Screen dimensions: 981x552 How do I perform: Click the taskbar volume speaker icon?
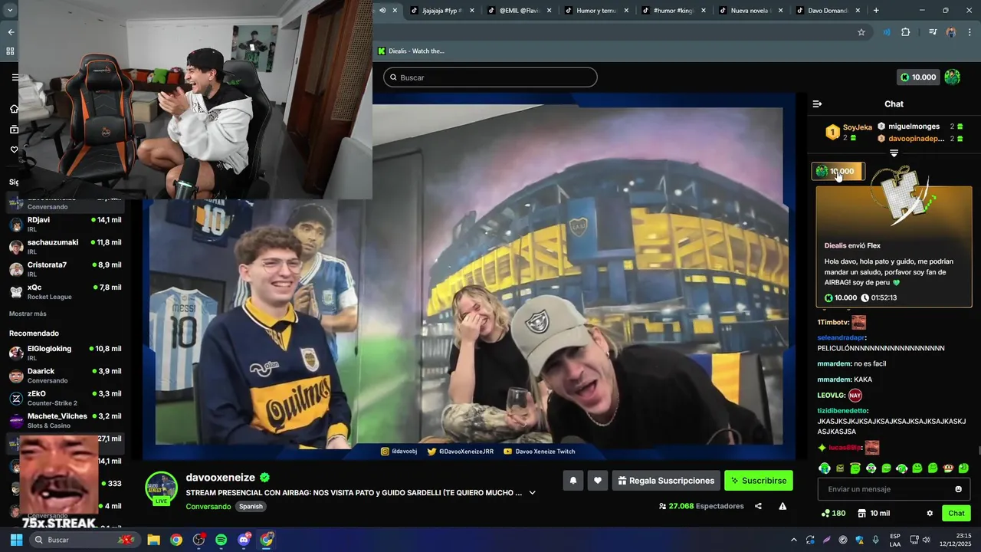(925, 540)
